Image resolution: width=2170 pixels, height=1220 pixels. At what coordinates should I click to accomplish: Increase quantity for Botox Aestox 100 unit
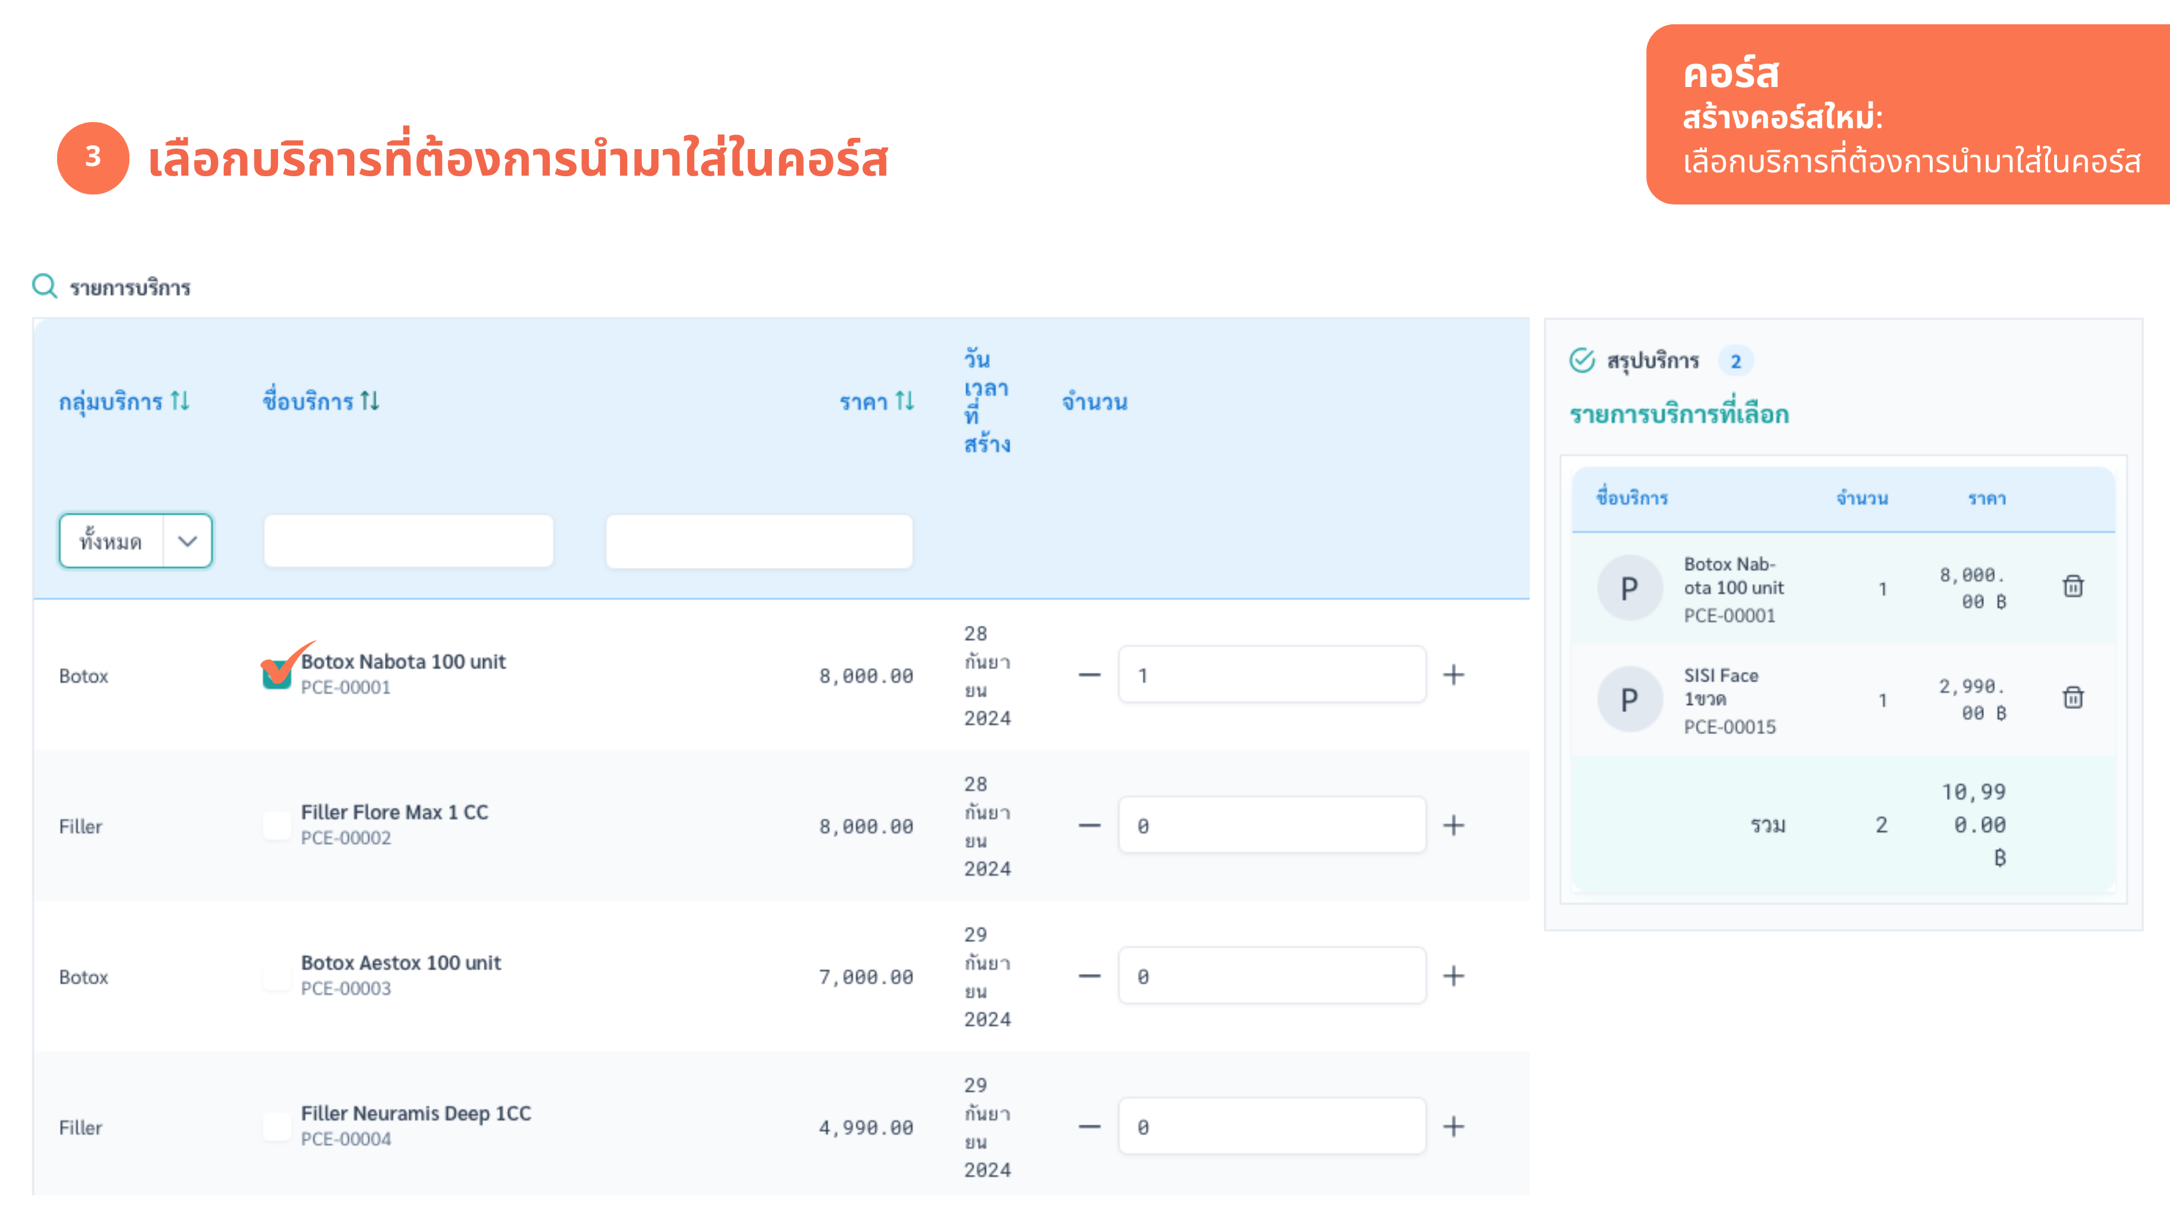(1453, 977)
